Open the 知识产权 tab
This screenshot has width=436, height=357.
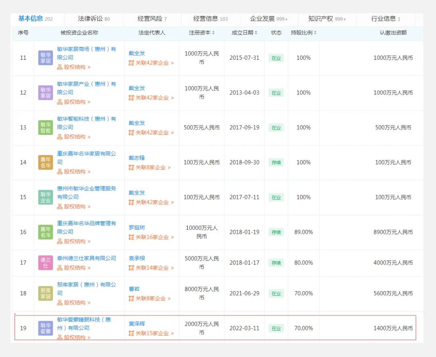click(x=327, y=19)
